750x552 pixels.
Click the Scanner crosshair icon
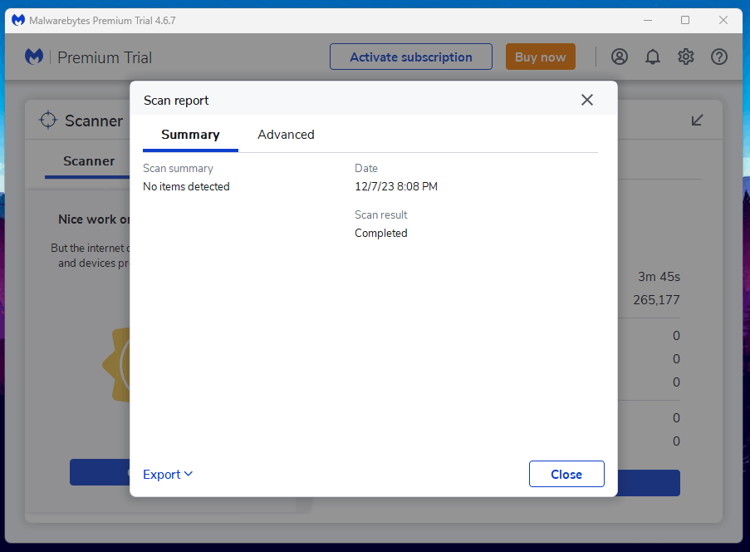pos(48,121)
